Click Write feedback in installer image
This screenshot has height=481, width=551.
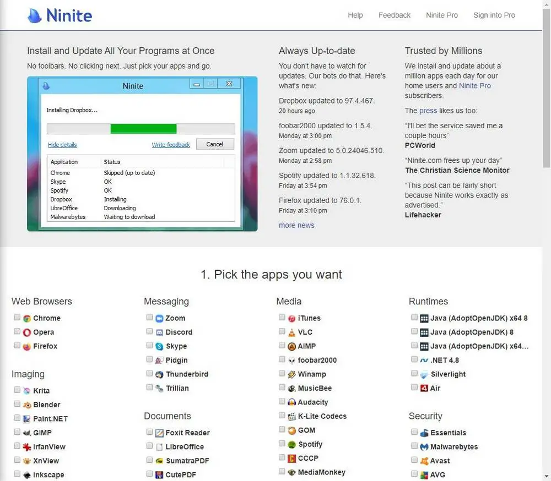(171, 145)
